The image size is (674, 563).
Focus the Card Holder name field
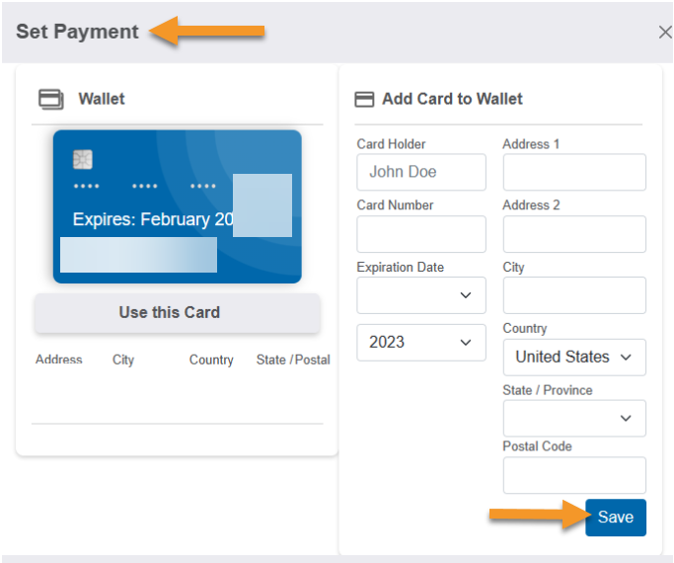pyautogui.click(x=421, y=172)
